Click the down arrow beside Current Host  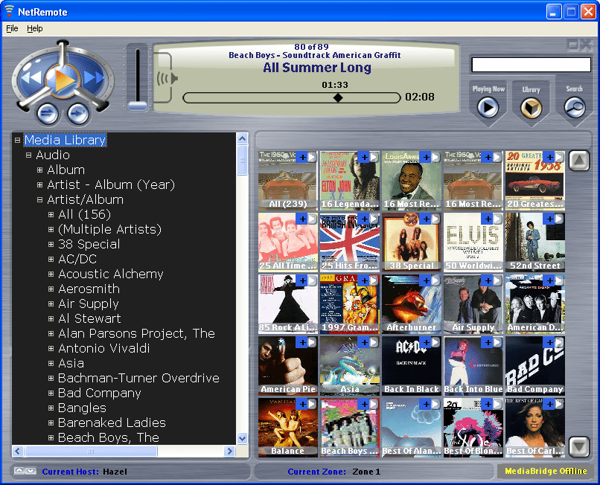(31, 471)
